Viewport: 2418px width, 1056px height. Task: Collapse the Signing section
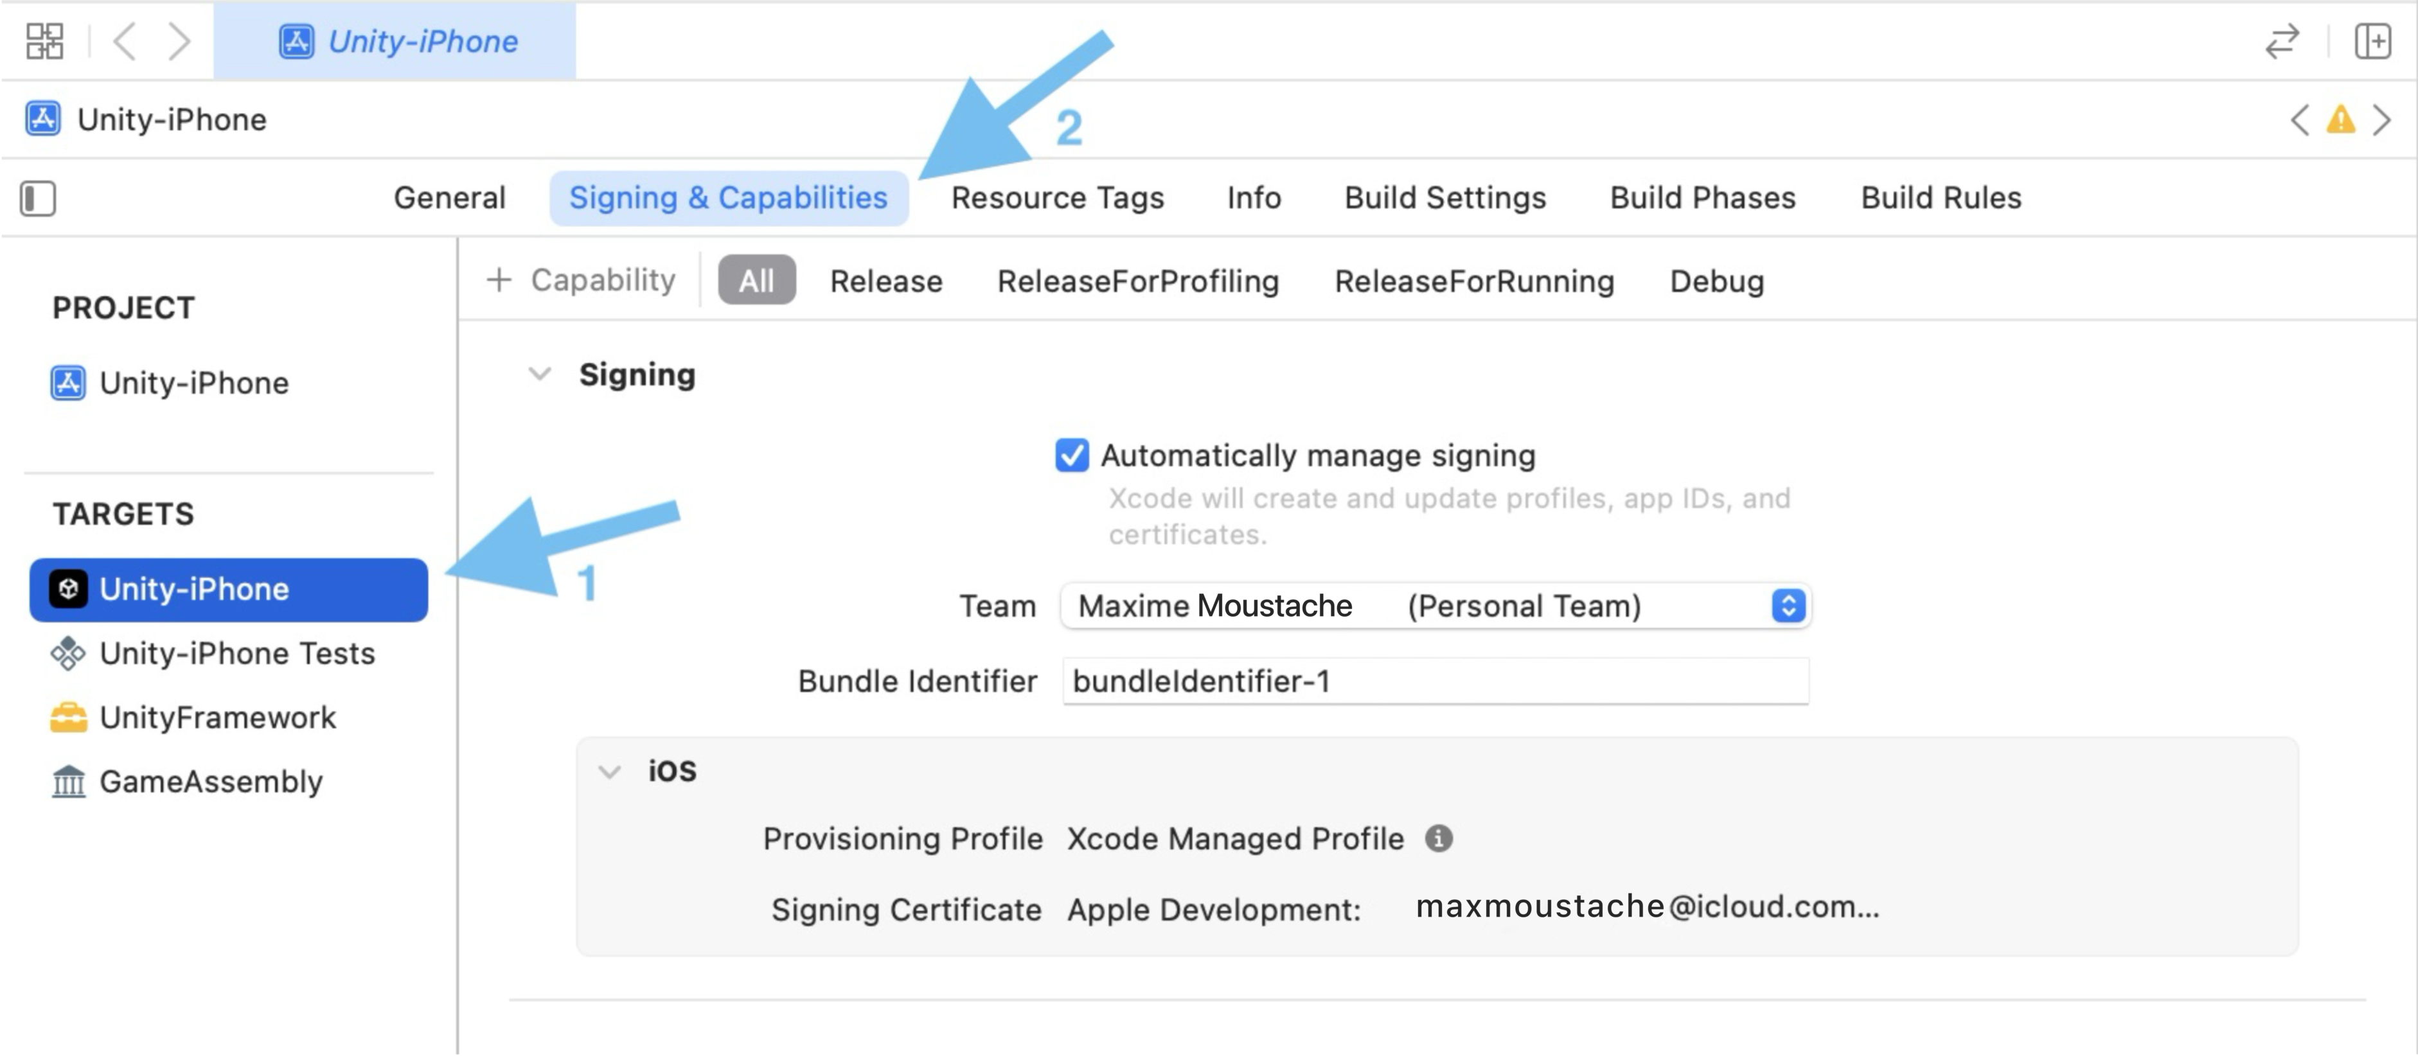(540, 374)
